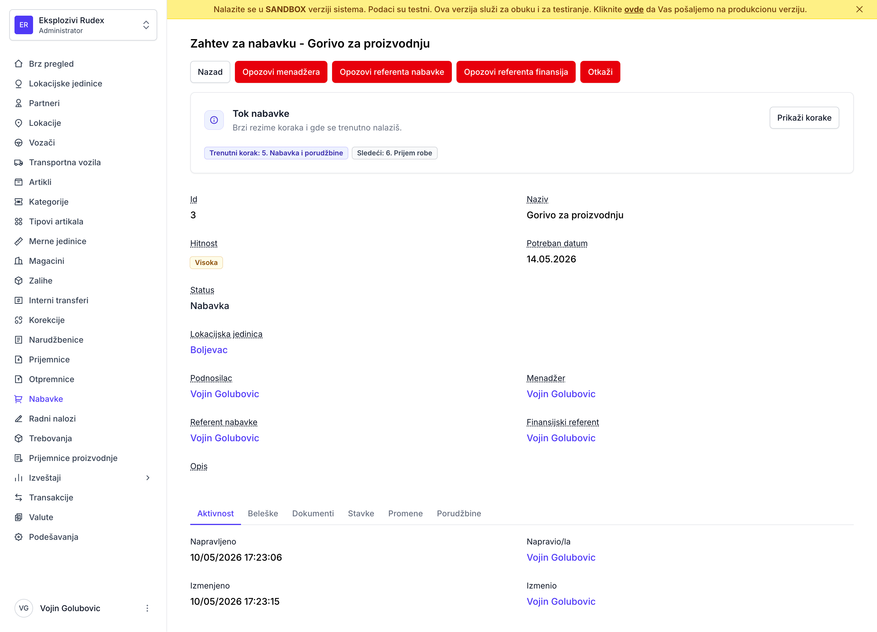The height and width of the screenshot is (632, 877).
Task: Follow the ovde production version link
Action: click(x=634, y=9)
